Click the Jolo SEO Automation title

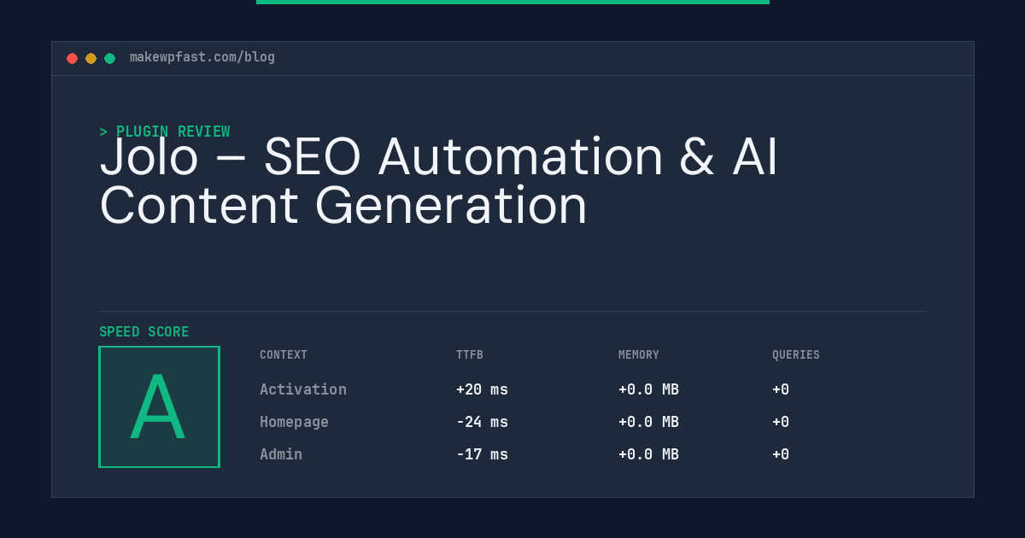[x=439, y=181]
